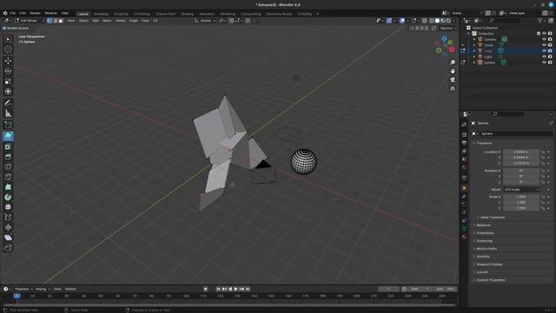Open the timeline Playback popover
The image size is (556, 313).
pos(23,289)
